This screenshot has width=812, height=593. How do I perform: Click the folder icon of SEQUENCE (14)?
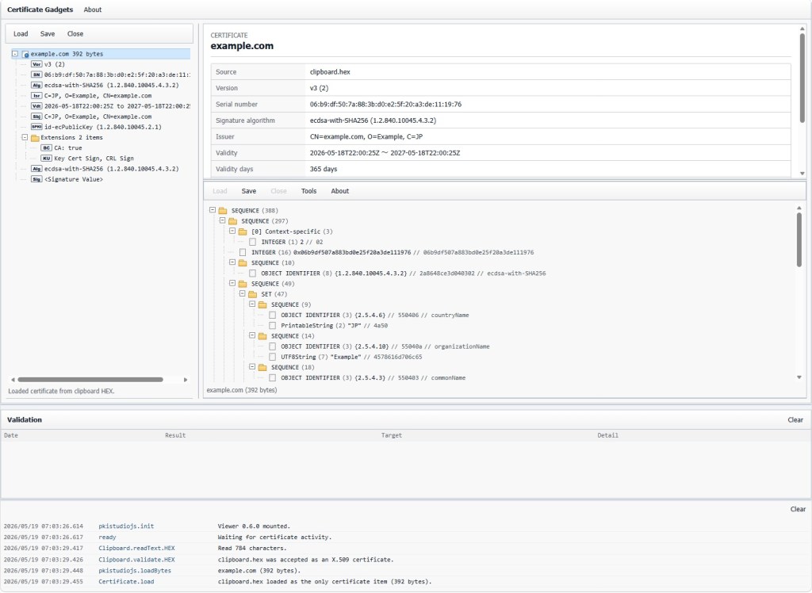pos(262,336)
